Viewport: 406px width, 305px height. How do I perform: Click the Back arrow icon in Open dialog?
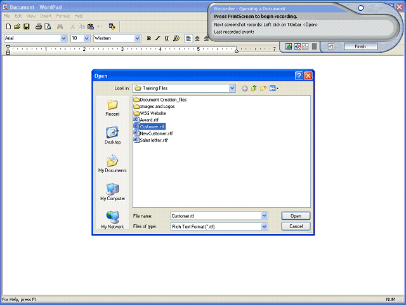(245, 88)
